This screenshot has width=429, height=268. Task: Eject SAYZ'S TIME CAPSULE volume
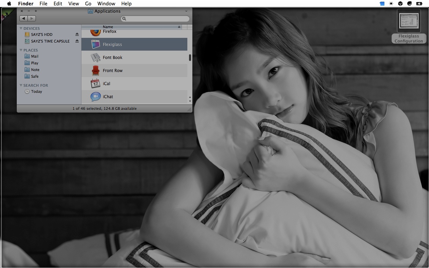click(x=77, y=41)
